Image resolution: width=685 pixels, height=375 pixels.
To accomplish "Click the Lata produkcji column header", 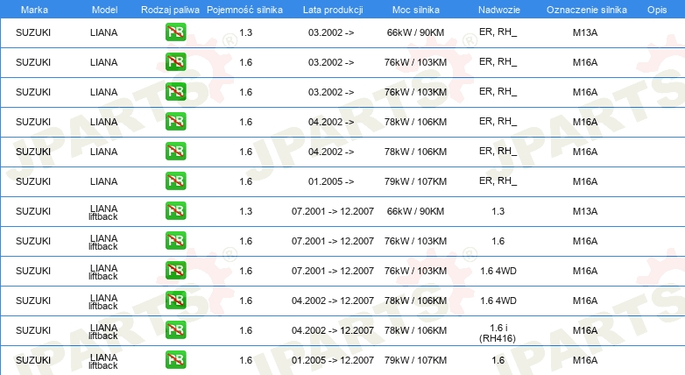I will click(x=333, y=10).
